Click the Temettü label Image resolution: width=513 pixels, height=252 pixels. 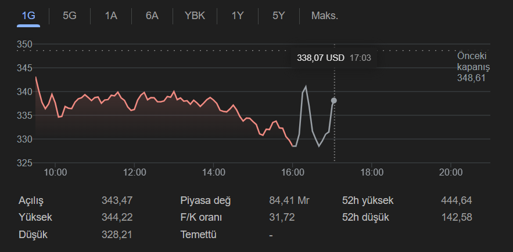tap(198, 235)
